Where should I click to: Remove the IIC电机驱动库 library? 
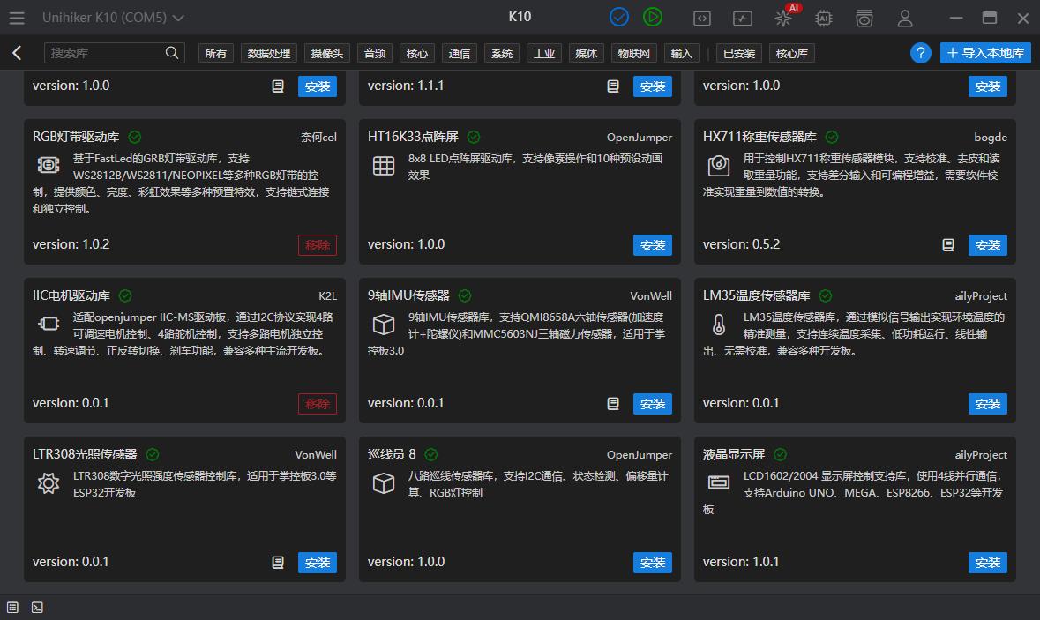pos(317,403)
